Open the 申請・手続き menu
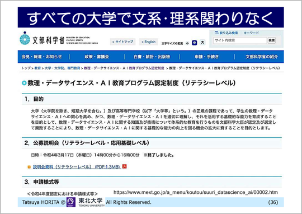 click(207, 57)
